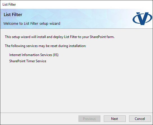
Task: Click the empty footer area left of Previous
Action: click(x=39, y=119)
